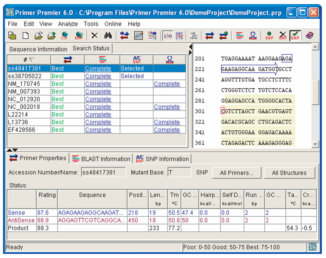This screenshot has width=326, height=258.
Task: Toggle the 3/10 numbering view button
Action: 167,36
